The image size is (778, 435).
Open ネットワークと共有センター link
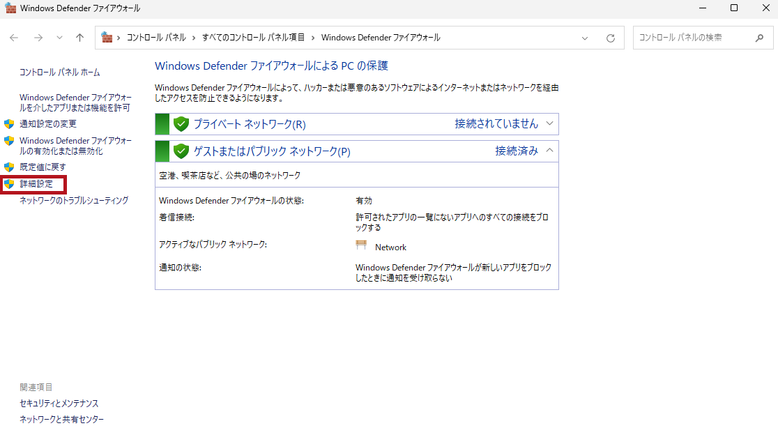(61, 420)
